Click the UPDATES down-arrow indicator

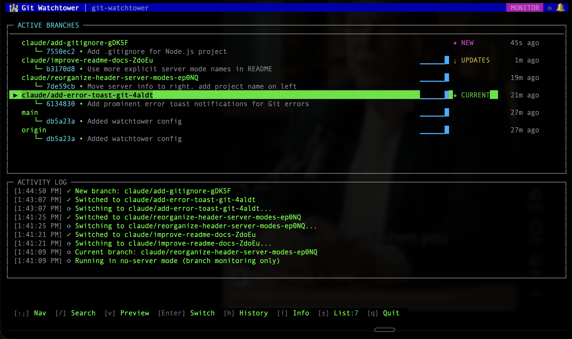[455, 61]
